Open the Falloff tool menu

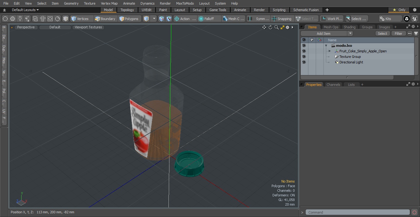coord(209,19)
